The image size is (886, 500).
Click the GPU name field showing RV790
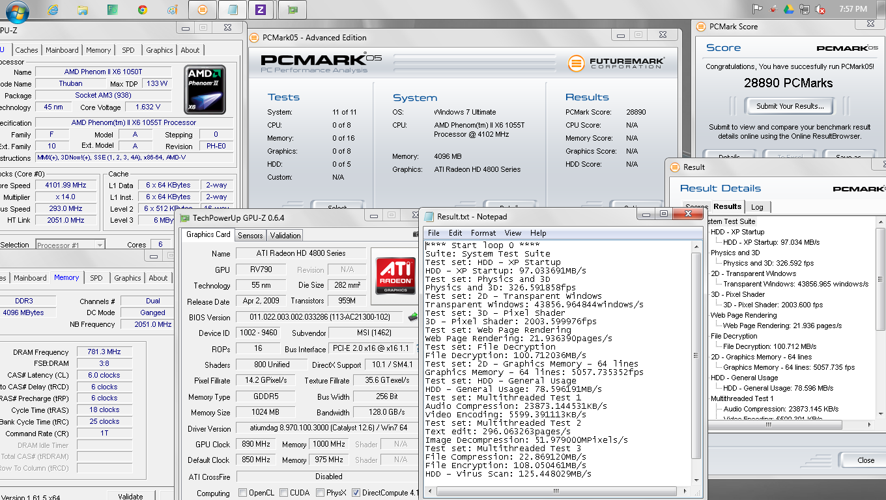tap(262, 270)
